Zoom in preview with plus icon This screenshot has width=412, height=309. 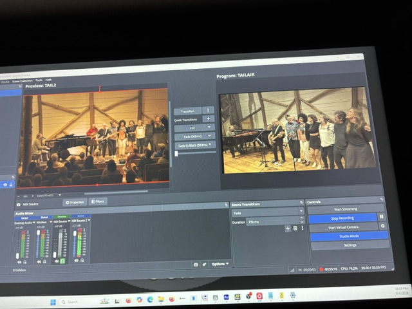pos(33,196)
